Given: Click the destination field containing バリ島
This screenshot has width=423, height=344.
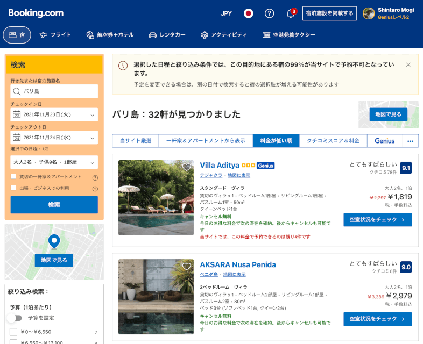Looking at the screenshot, I should click(x=54, y=91).
